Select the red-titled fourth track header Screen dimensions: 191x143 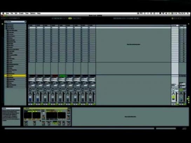[54, 76]
